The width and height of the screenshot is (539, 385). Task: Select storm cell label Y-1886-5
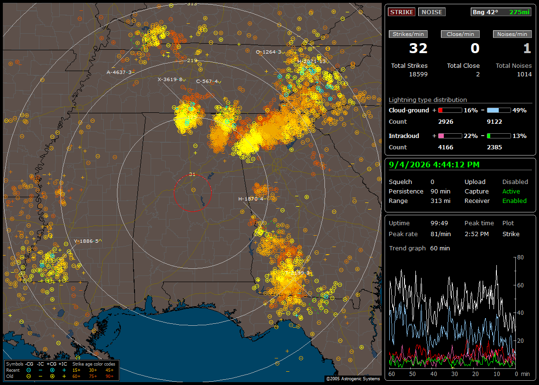(87, 241)
